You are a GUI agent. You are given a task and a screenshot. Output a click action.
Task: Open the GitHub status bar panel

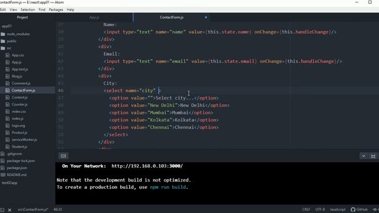point(359,209)
